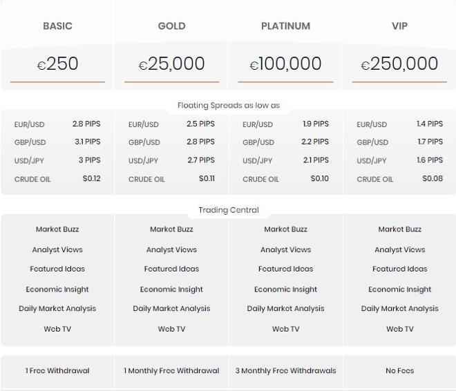The image size is (456, 391).
Task: Click the Floating Spreads as low as label
Action: click(x=229, y=105)
